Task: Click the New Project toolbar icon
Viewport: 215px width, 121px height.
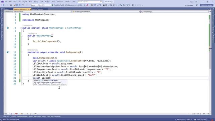Action: tap(11, 5)
